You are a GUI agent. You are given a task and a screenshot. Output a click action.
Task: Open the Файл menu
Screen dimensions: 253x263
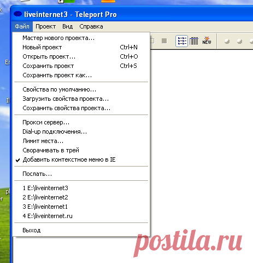pos(22,26)
